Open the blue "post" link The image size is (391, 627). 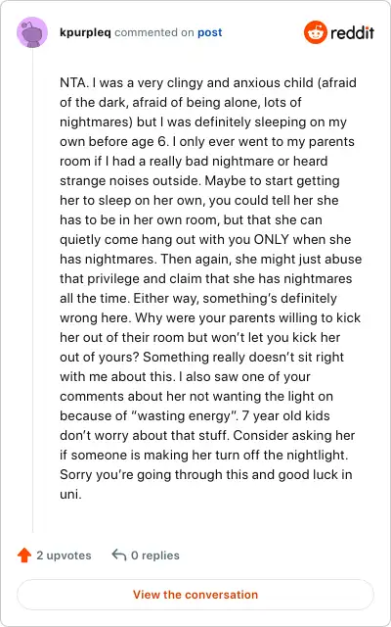click(209, 32)
